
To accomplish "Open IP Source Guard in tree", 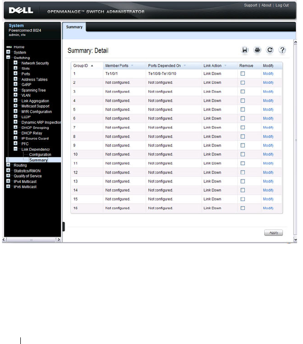I will click(x=35, y=138).
